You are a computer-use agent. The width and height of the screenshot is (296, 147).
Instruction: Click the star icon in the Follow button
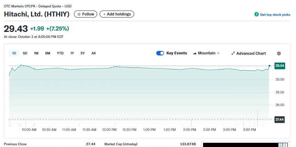click(x=79, y=14)
